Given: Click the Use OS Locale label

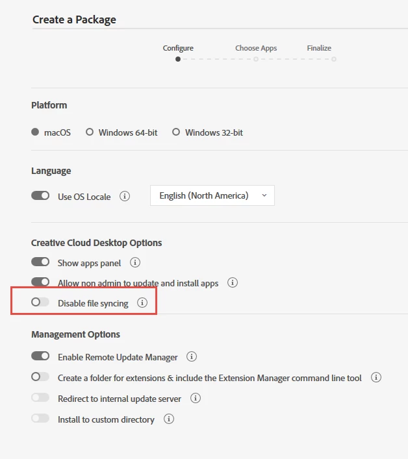Looking at the screenshot, I should (84, 197).
